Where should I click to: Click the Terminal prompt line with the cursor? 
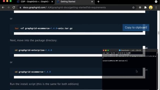[115, 61]
